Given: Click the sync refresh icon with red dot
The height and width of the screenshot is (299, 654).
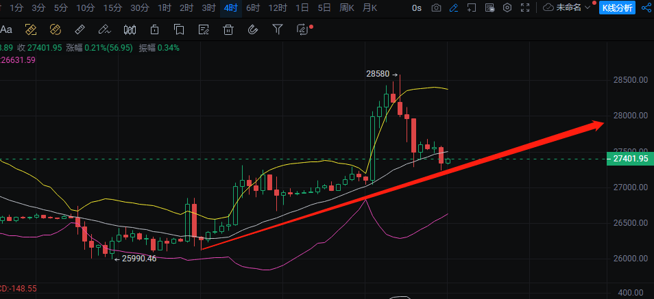Looking at the screenshot, I should coord(303,29).
